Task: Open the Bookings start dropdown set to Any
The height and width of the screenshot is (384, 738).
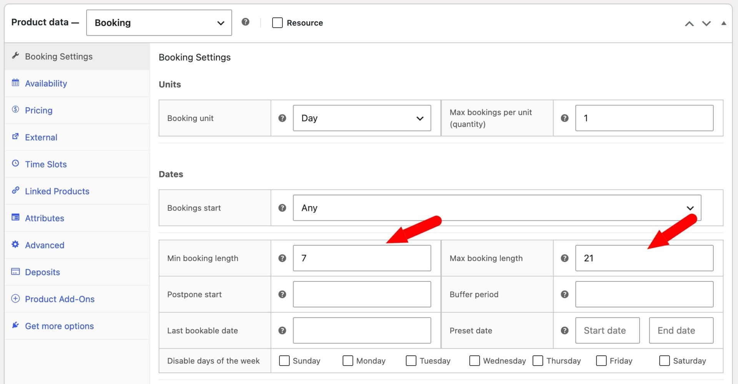Action: click(x=497, y=208)
